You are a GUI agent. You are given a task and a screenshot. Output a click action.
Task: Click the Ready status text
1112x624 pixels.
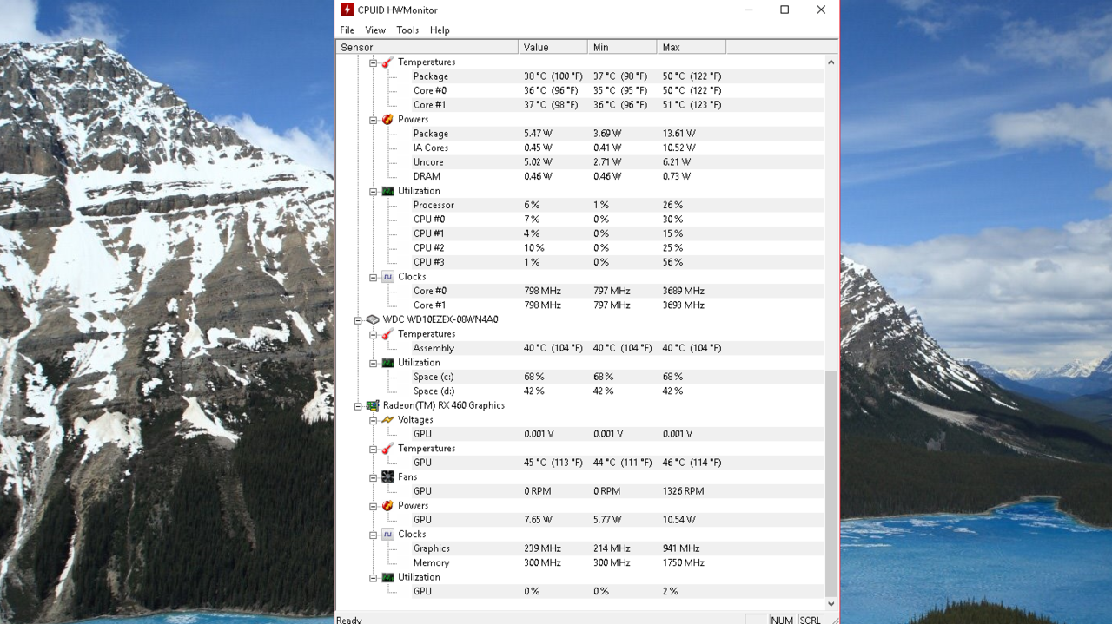[349, 620]
